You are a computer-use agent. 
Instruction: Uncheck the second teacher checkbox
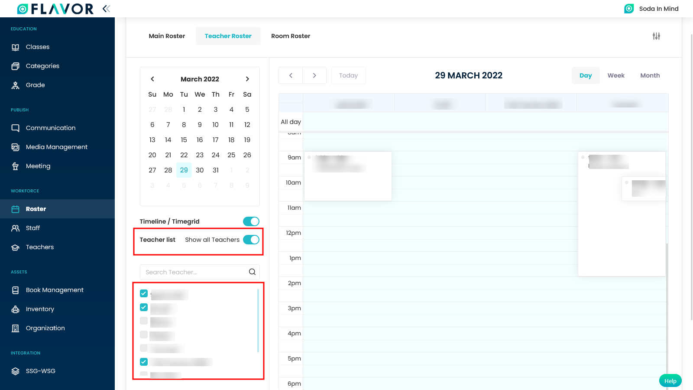coord(144,307)
